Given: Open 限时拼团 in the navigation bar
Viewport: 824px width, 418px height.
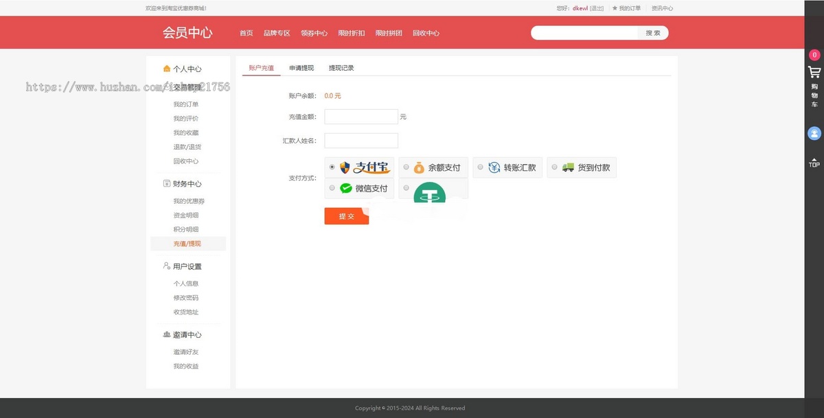Looking at the screenshot, I should pos(389,33).
